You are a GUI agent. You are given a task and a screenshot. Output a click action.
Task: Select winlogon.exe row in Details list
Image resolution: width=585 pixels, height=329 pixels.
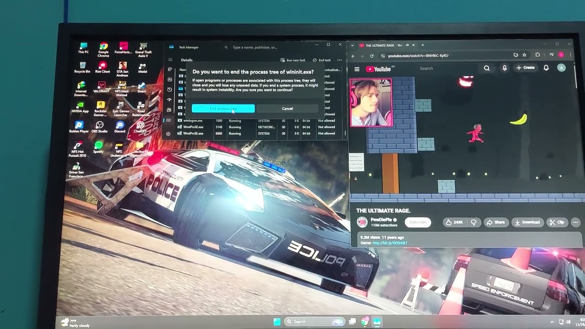point(260,121)
